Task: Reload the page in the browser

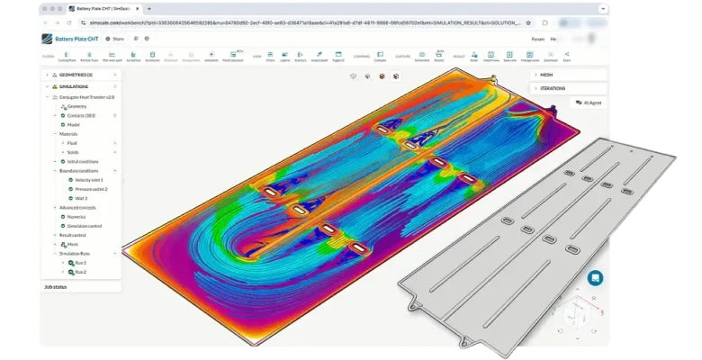Action: (x=69, y=22)
